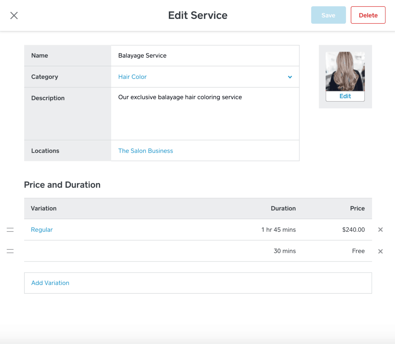Click the Balayage Service name field
Screen dimensions: 395x344
[x=205, y=56]
